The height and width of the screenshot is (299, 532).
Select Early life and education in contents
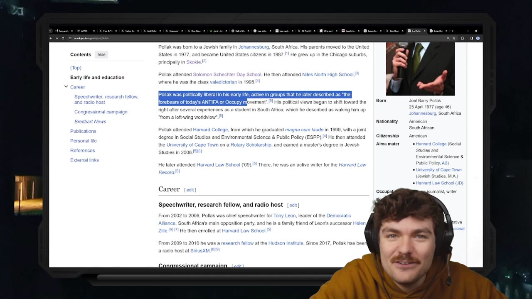tap(97, 77)
